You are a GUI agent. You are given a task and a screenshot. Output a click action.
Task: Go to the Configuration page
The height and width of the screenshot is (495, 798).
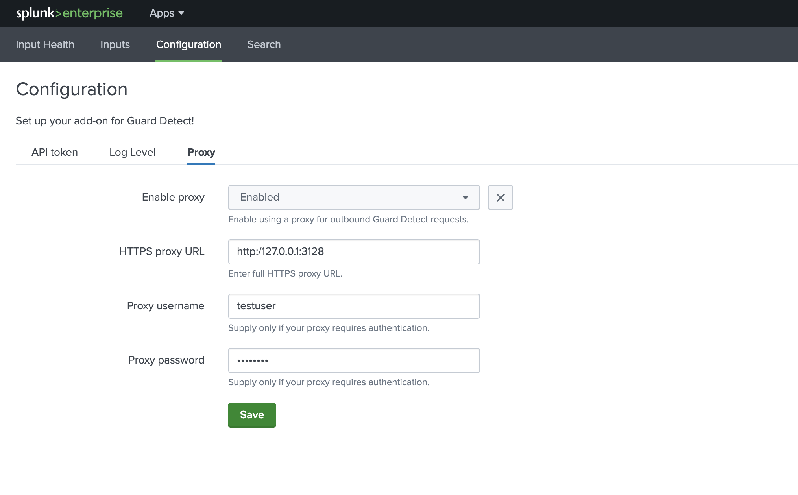(x=188, y=44)
